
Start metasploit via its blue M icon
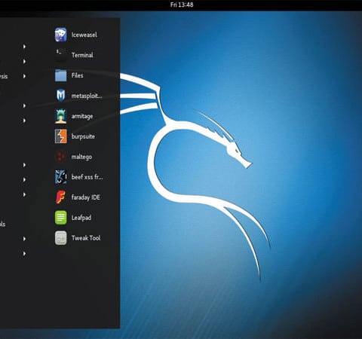61,96
